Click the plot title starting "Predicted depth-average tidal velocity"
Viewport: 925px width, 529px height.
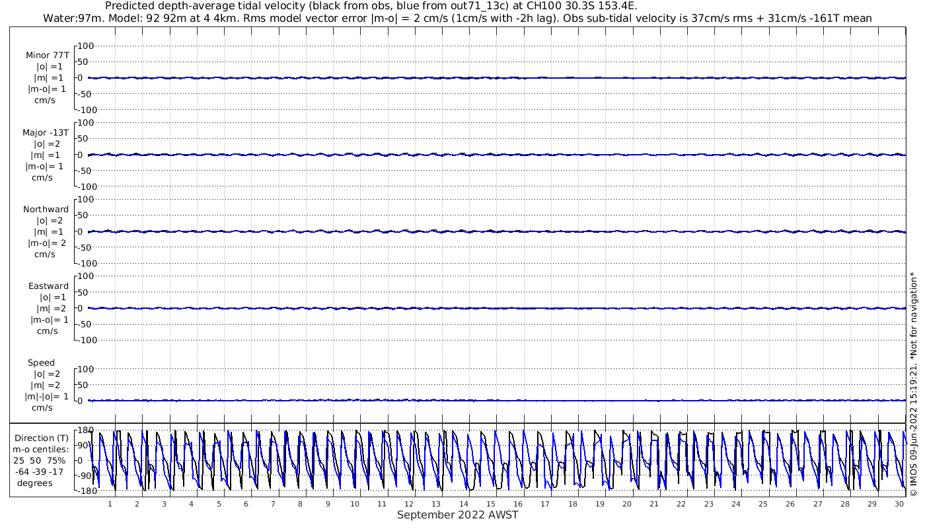coord(371,6)
